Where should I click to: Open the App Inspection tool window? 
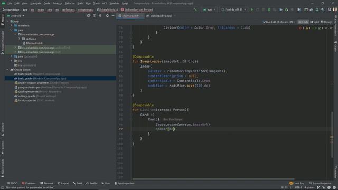click(x=124, y=183)
